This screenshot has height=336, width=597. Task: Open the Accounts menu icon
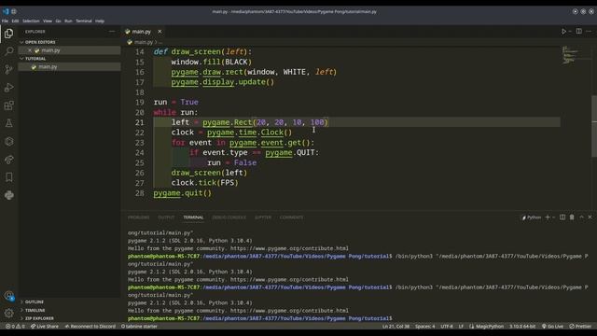[8, 296]
